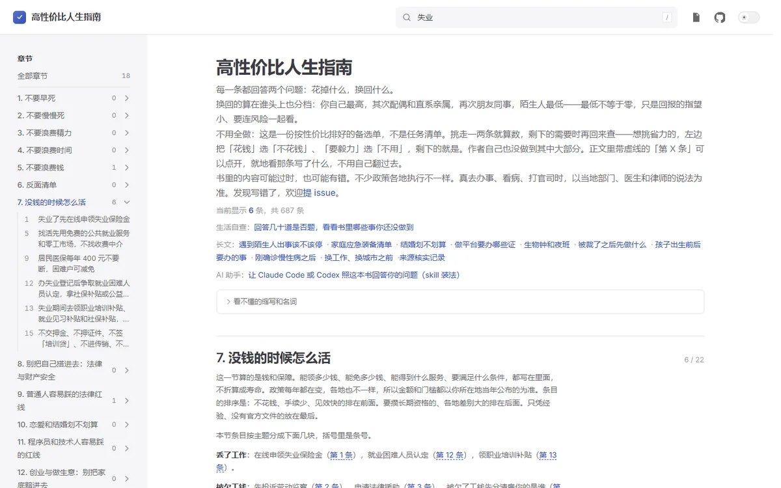Screen dimensions: 781x488
Task: Open long article 遇到陌生人出事该不该停
Action: [281, 245]
